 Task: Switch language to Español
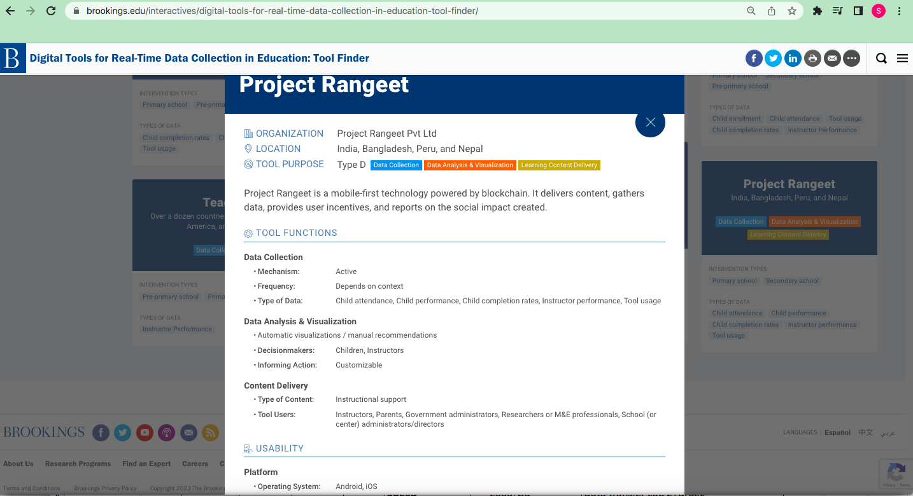pyautogui.click(x=837, y=432)
